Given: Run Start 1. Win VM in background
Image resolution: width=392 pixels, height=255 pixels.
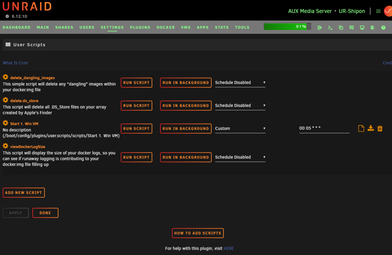Looking at the screenshot, I should tap(186, 128).
